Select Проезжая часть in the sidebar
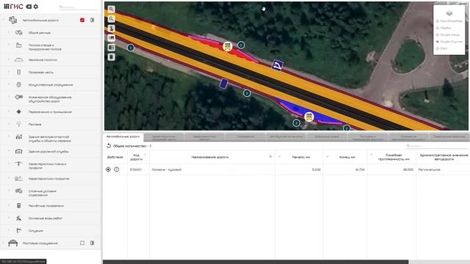 [x=41, y=72]
